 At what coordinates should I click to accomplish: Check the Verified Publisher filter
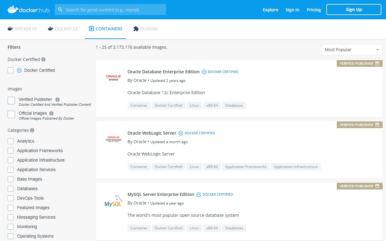[x=11, y=101]
